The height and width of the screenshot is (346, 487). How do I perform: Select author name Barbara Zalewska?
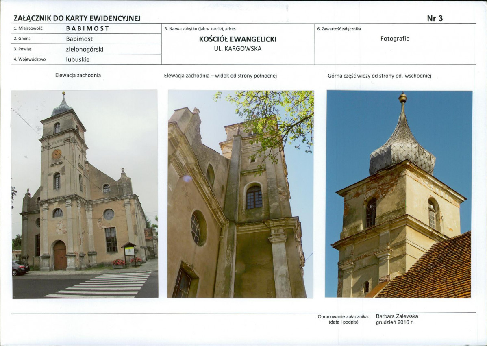(x=397, y=316)
